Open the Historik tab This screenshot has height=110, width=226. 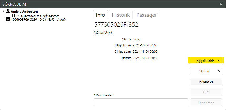point(121,15)
